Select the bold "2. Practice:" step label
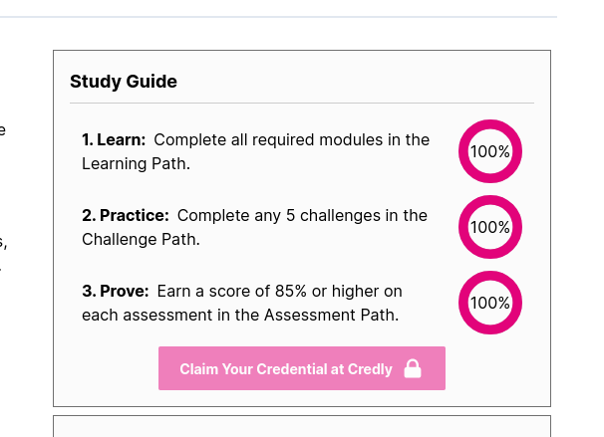Viewport: 604px width, 437px height. (126, 215)
